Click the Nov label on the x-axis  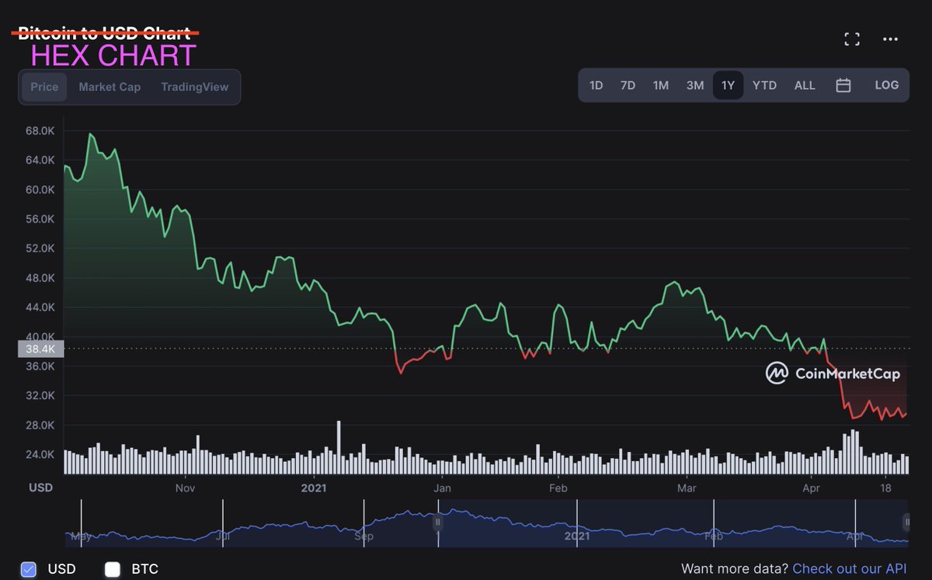(x=185, y=488)
